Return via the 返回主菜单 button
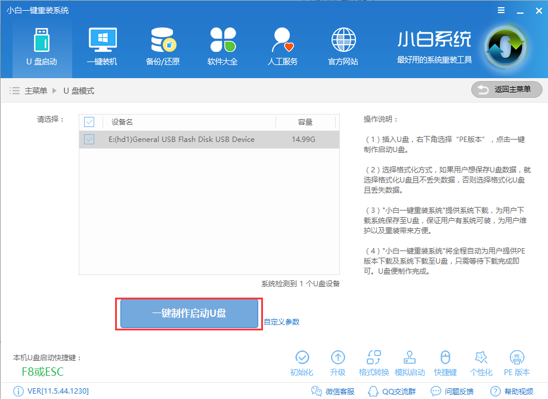Screen dimensions: 548x399 pos(508,89)
